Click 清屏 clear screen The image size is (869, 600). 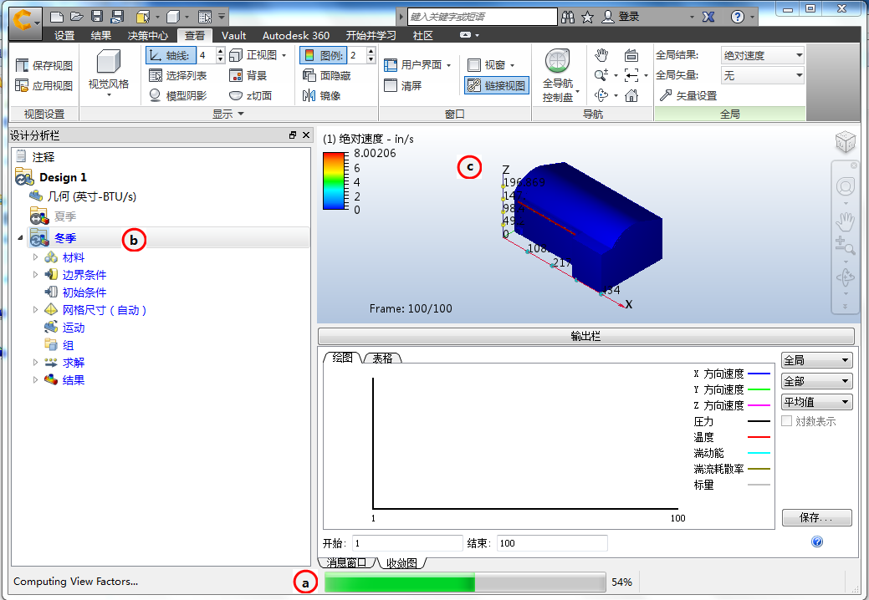403,85
